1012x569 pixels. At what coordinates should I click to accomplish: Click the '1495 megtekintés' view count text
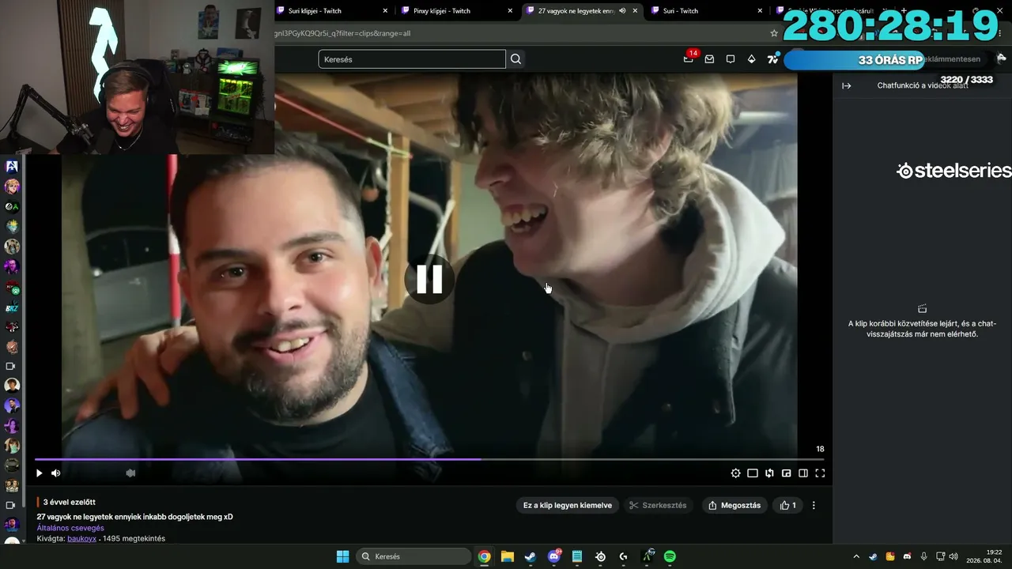[134, 538]
